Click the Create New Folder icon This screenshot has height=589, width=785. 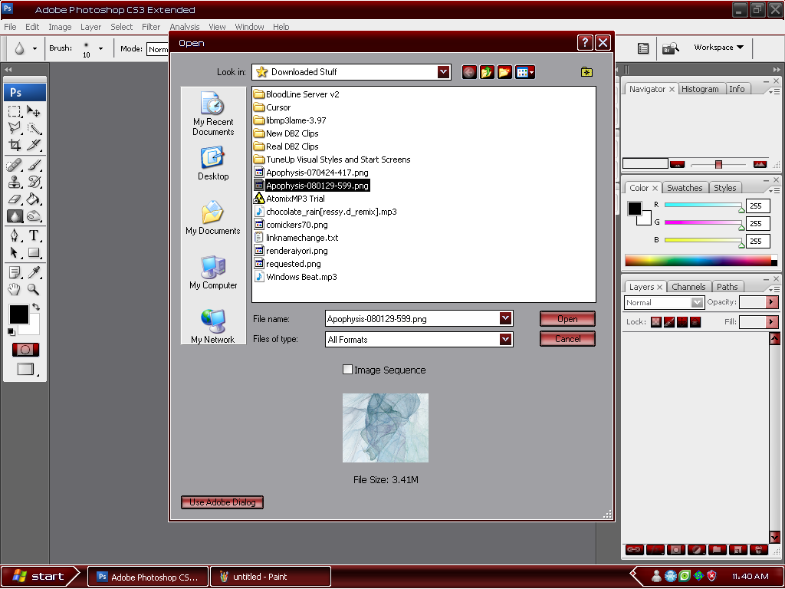504,72
